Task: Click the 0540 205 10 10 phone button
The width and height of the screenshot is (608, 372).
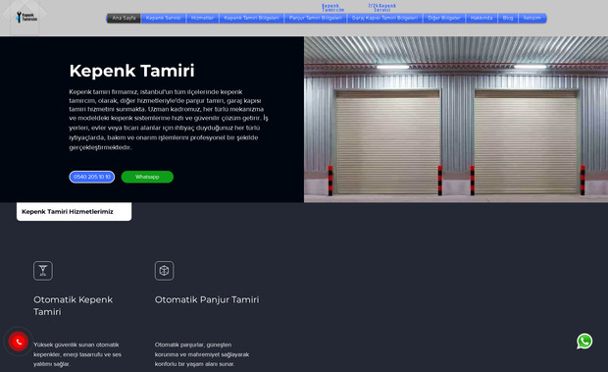Action: (x=92, y=177)
